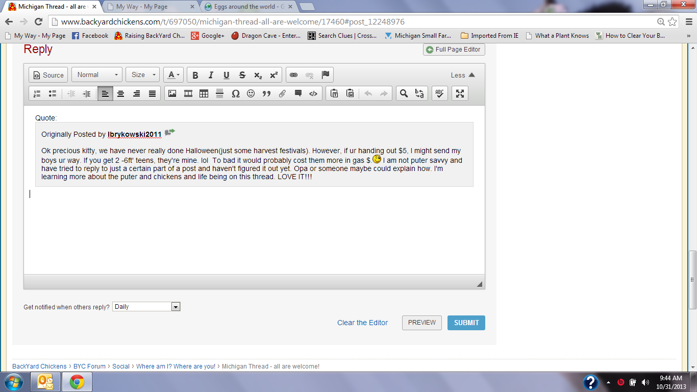
Task: Insert a table into the reply
Action: click(x=204, y=93)
